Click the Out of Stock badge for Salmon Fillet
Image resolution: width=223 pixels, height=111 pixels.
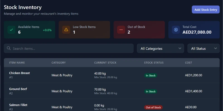[x=153, y=107]
